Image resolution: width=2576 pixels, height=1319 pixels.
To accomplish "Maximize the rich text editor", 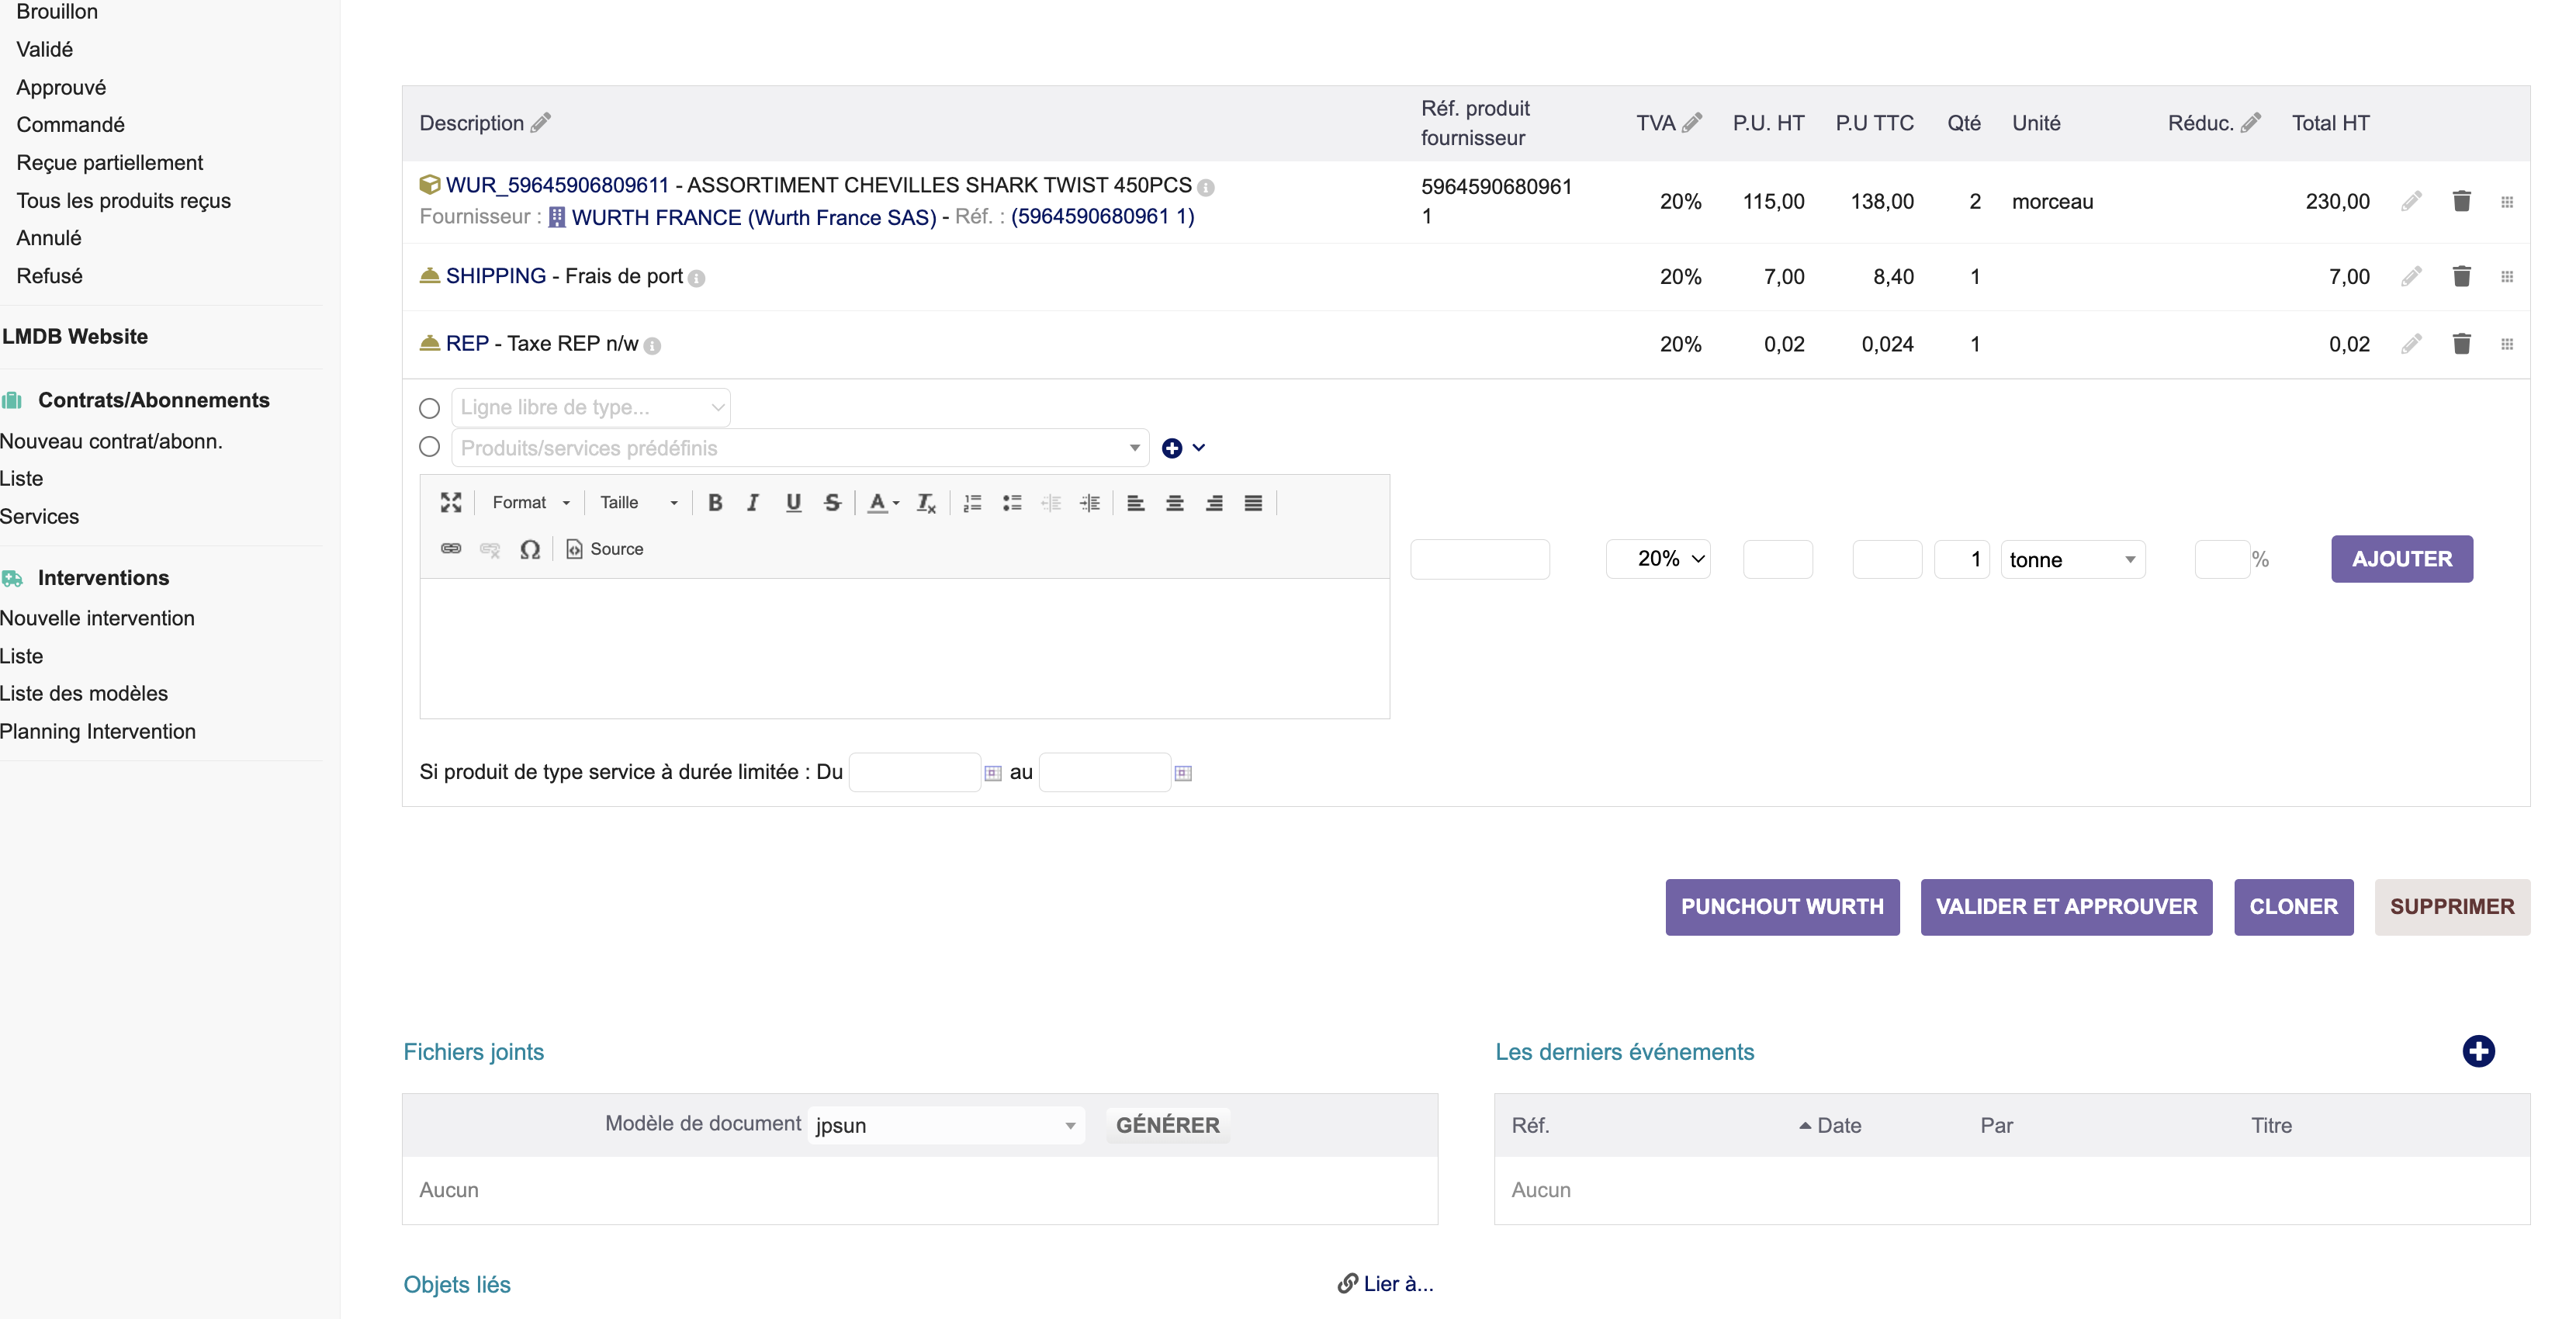I will 451,503.
